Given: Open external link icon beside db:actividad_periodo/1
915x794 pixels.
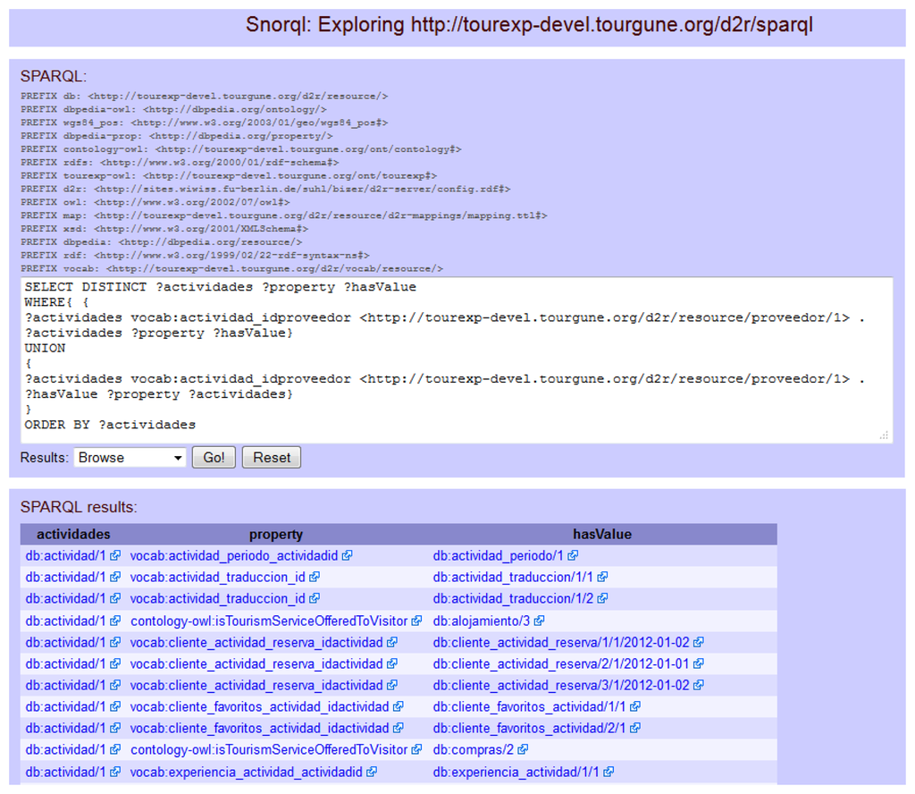Looking at the screenshot, I should [x=573, y=555].
